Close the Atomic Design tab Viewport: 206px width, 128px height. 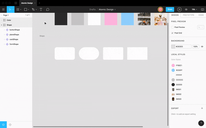pos(35,3)
